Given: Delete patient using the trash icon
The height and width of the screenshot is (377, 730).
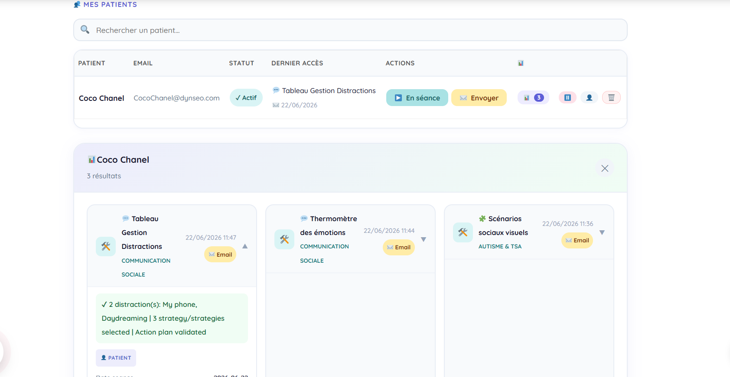Looking at the screenshot, I should (611, 98).
